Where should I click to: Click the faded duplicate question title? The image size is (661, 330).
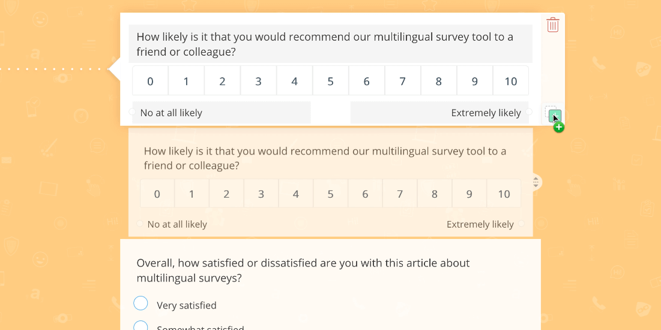pyautogui.click(x=325, y=158)
